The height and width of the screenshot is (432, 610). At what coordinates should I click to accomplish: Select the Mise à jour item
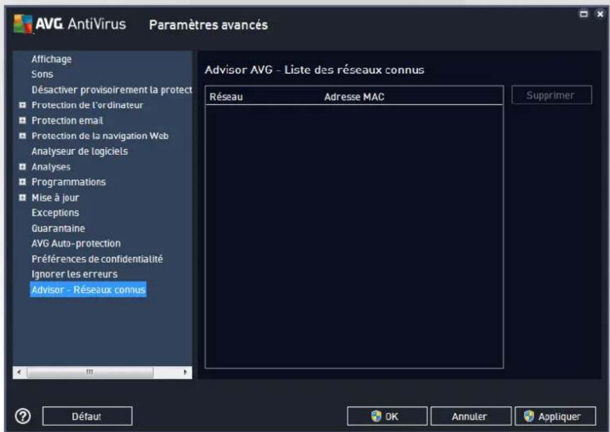(x=55, y=198)
